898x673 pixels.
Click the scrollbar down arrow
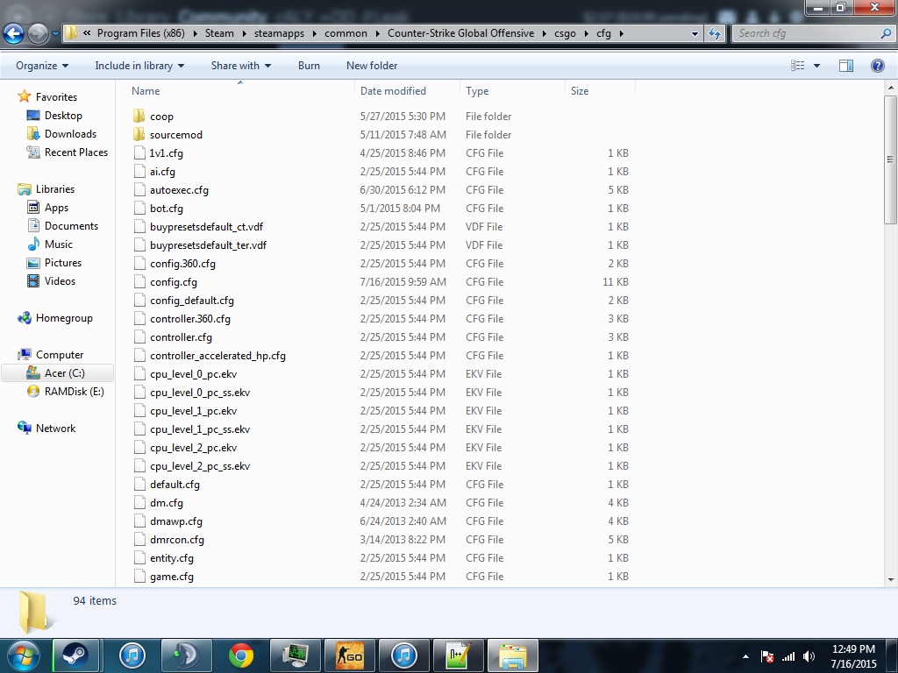tap(891, 580)
